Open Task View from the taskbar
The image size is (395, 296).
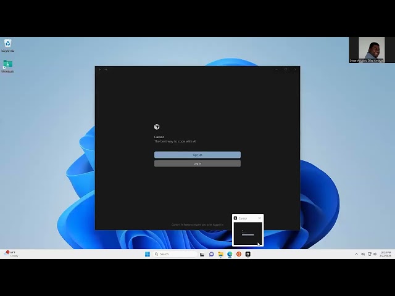[x=202, y=254]
